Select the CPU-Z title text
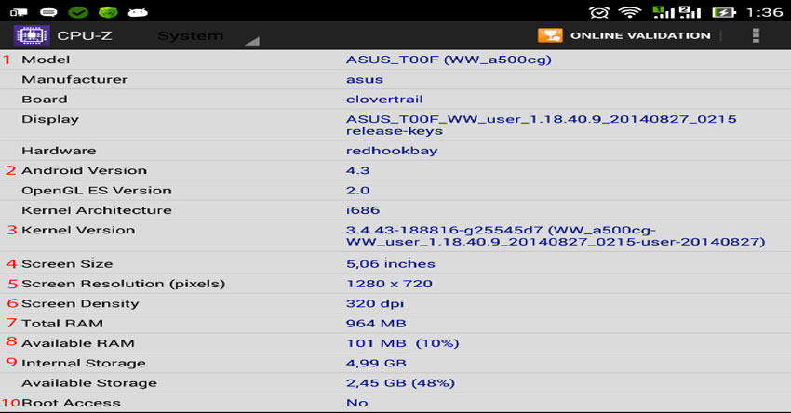Screen dimensions: 791x413 pyautogui.click(x=85, y=35)
